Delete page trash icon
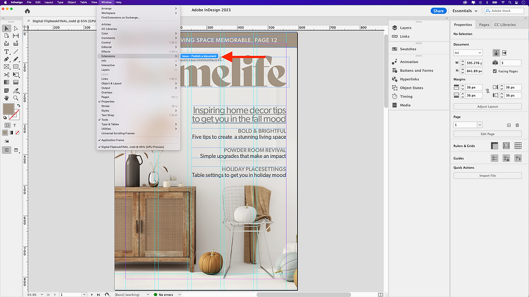This screenshot has width=529, height=297. point(517,125)
